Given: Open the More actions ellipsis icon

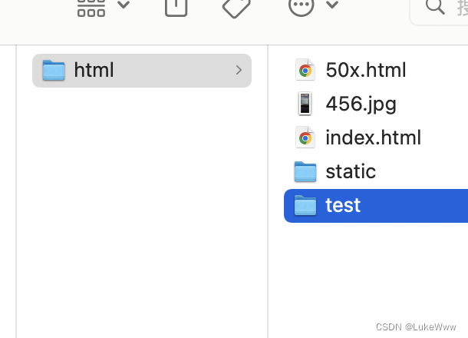Looking at the screenshot, I should coord(301,6).
